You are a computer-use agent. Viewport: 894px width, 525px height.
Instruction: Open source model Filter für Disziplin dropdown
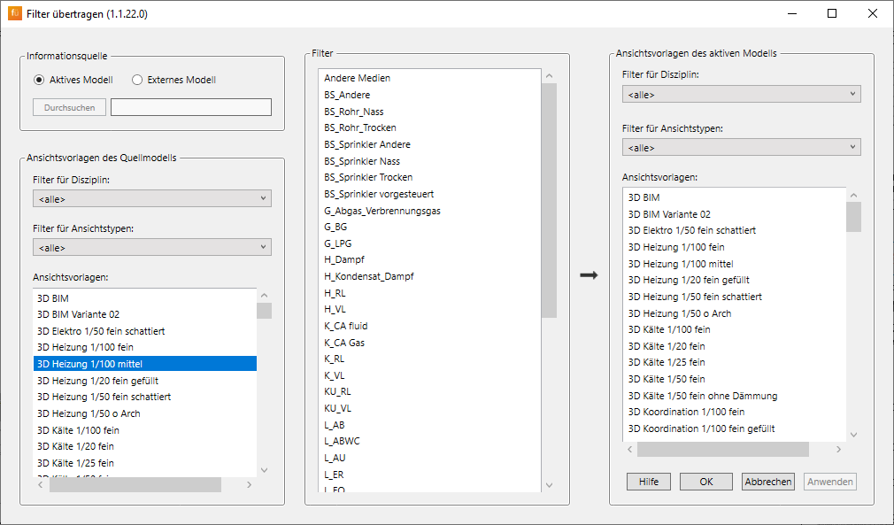coord(152,198)
